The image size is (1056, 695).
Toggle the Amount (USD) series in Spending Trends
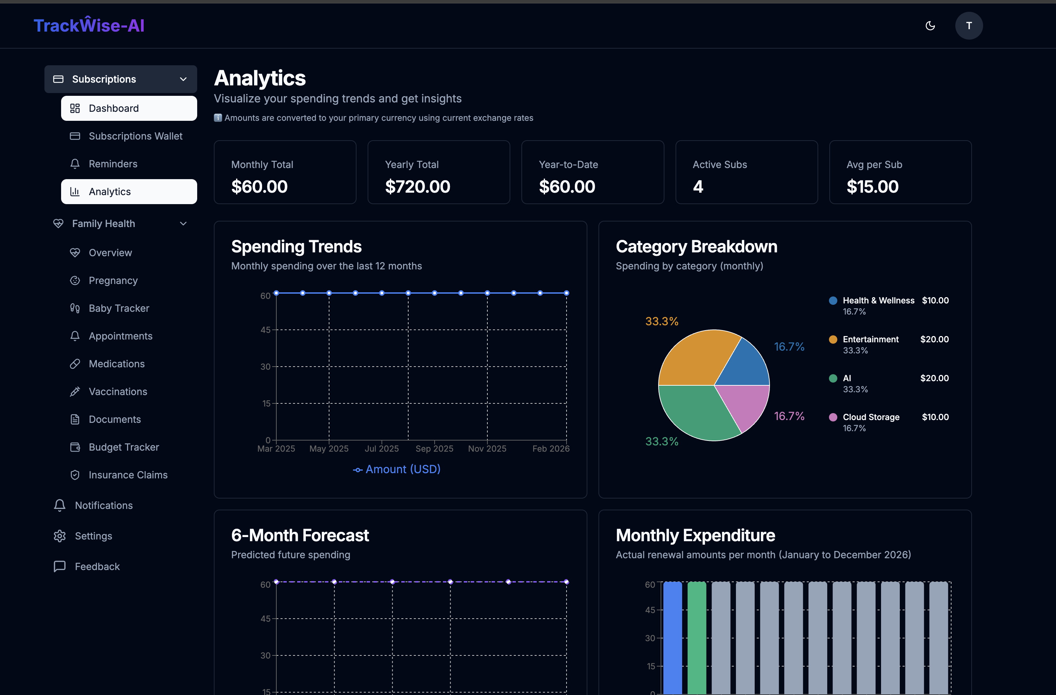[396, 469]
